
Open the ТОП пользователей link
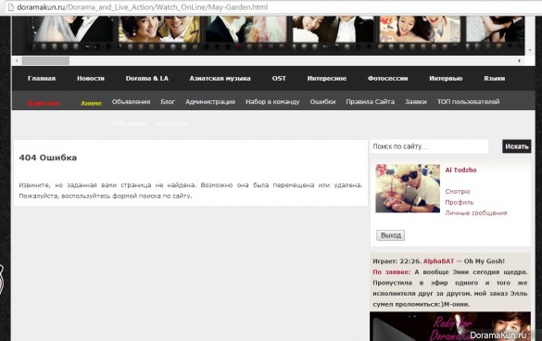click(468, 102)
